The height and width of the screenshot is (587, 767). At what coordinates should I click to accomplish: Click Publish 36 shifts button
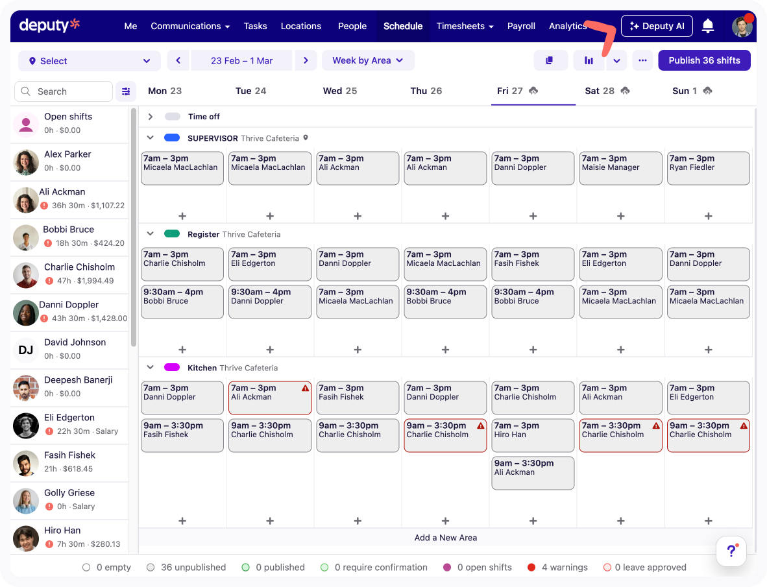[x=704, y=60]
